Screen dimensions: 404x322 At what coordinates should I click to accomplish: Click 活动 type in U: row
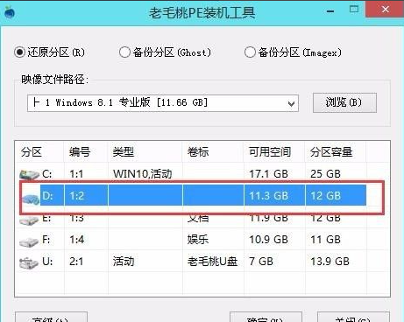pos(124,262)
